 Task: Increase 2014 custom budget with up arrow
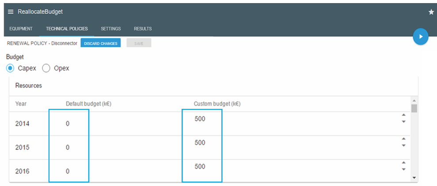click(x=403, y=115)
